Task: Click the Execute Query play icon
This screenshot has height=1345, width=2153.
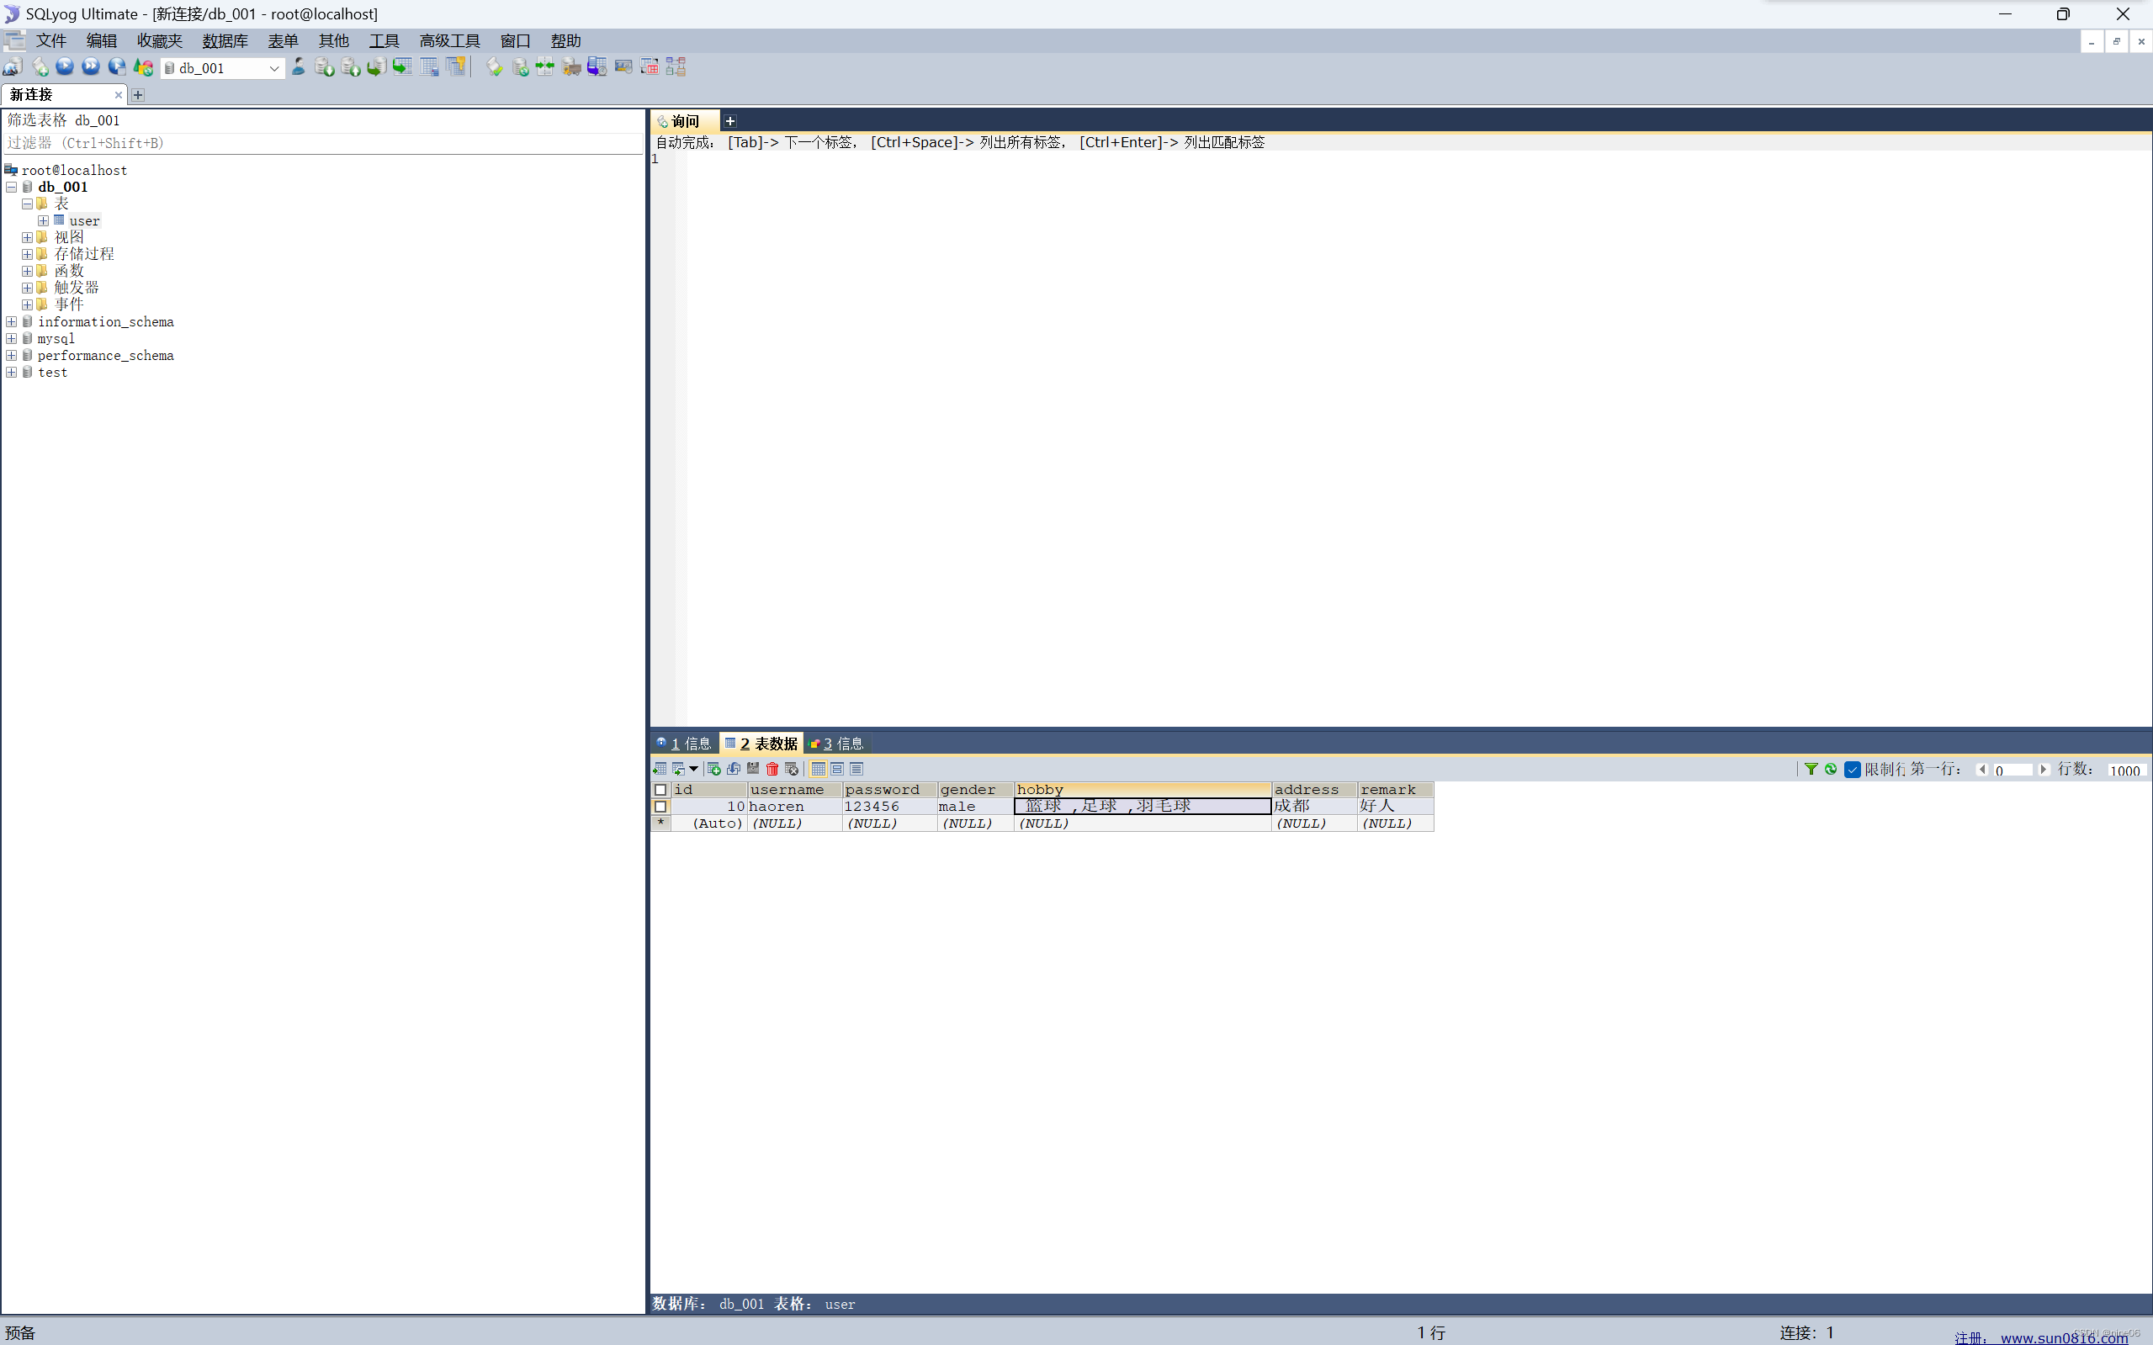Action: tap(65, 66)
